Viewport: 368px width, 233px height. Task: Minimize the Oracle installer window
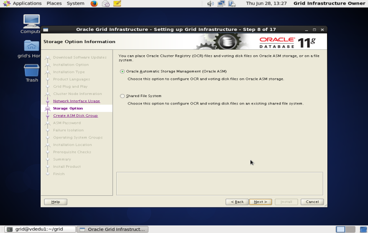coord(306,30)
